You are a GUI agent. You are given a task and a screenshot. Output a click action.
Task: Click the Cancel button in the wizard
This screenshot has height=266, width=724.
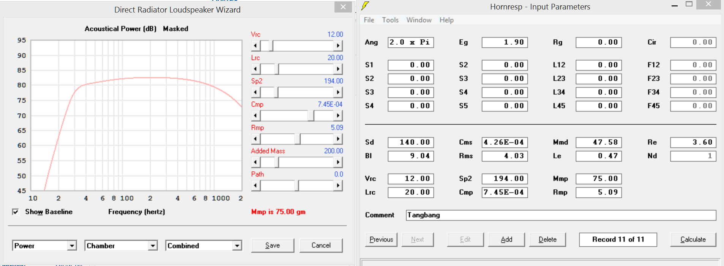[321, 246]
